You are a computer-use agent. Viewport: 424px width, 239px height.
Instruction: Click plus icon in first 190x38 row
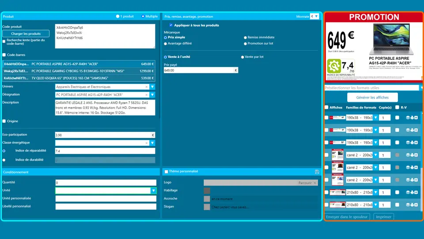(x=416, y=118)
